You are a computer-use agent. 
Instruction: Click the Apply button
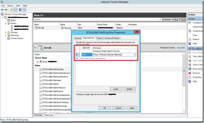[132, 108]
